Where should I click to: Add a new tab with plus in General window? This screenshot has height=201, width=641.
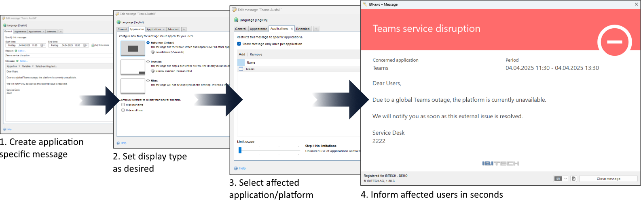(x=61, y=31)
